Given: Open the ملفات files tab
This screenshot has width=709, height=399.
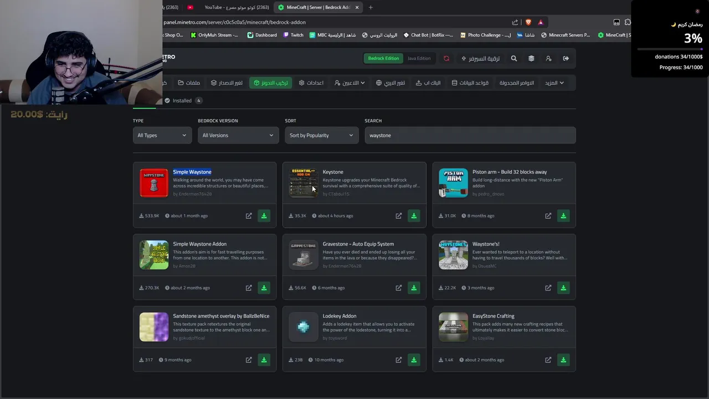Looking at the screenshot, I should pos(189,83).
